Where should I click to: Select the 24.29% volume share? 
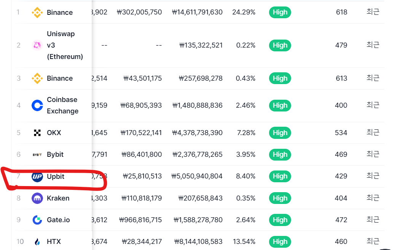click(244, 12)
